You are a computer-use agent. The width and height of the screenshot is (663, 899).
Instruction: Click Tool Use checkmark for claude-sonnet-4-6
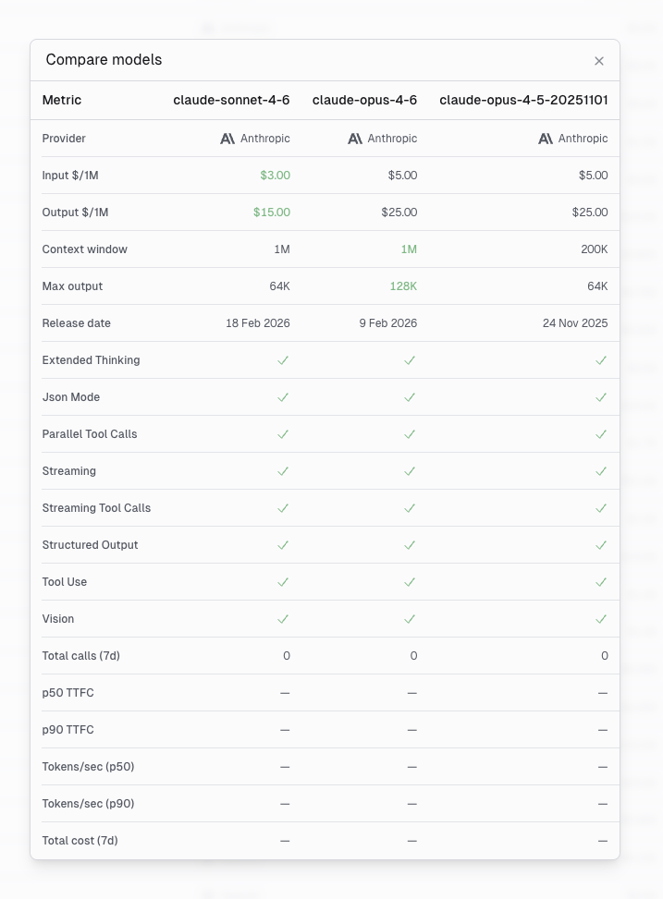click(283, 582)
